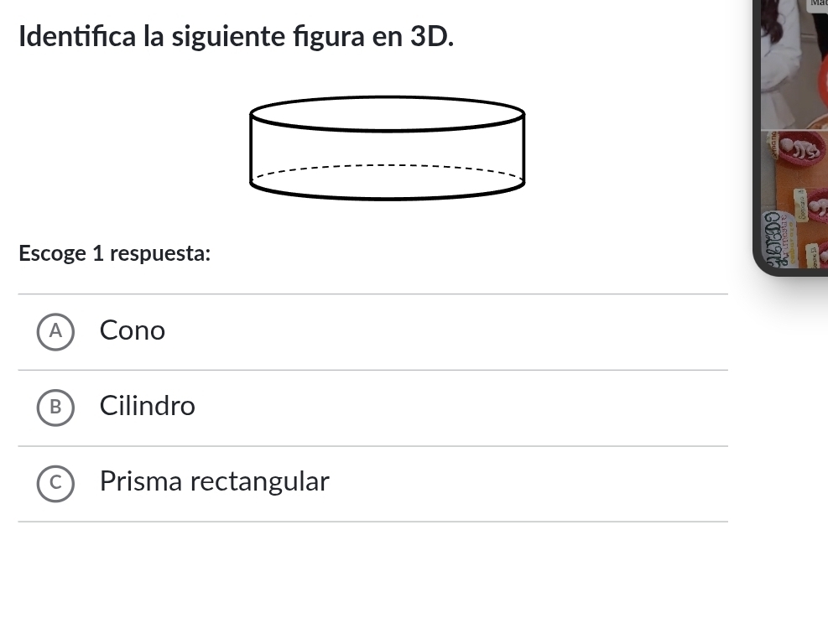Click the center of the 3D figure drawing
This screenshot has width=828, height=639.
click(x=388, y=148)
